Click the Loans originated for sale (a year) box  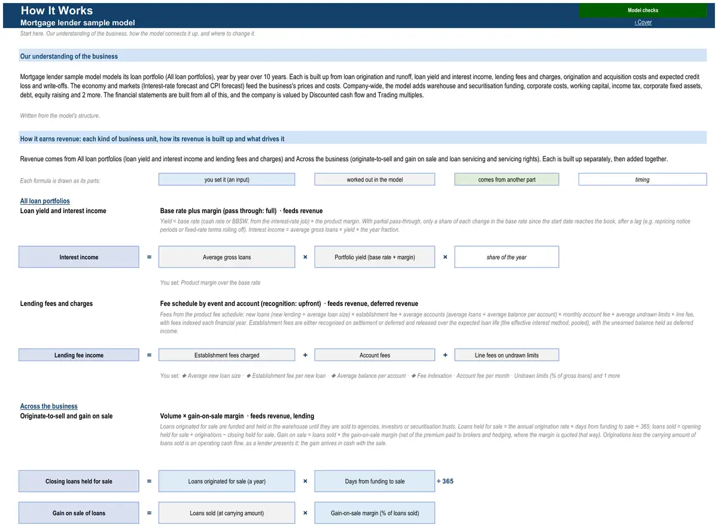(x=227, y=481)
